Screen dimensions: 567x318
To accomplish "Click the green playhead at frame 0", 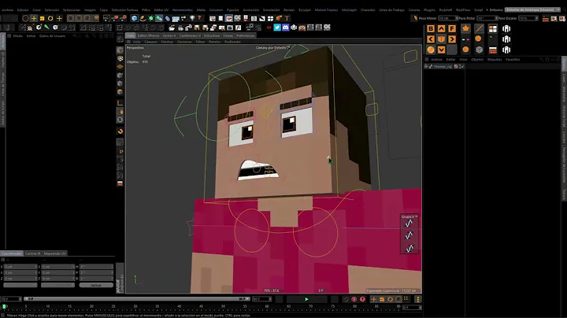I will tap(5, 306).
